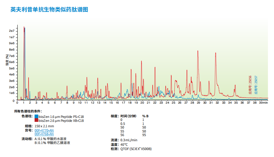Click the page title 英夫利昔单抗生物类似药肽谱图

tap(49, 10)
